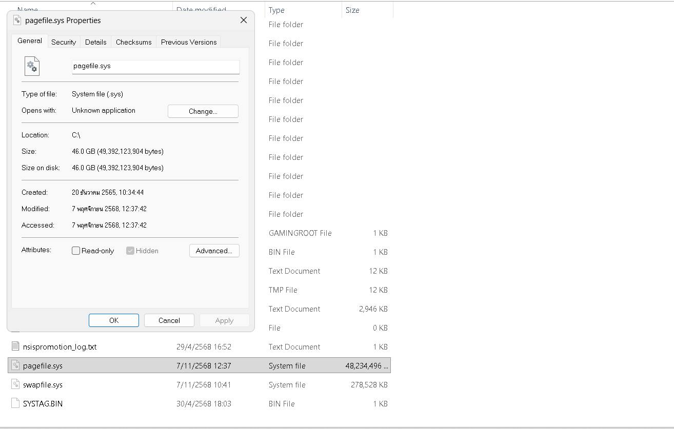This screenshot has height=429, width=674.
Task: Click Location value C:\
Action: [76, 135]
